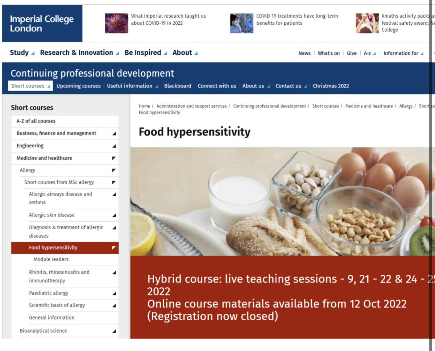Expand the About menu
Viewport: 435px width, 351px height.
point(185,53)
